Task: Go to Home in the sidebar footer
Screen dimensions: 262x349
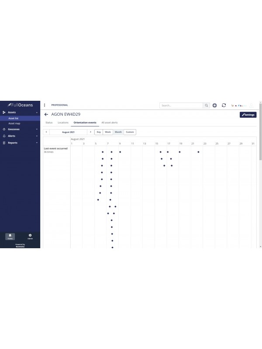Action: point(10,236)
